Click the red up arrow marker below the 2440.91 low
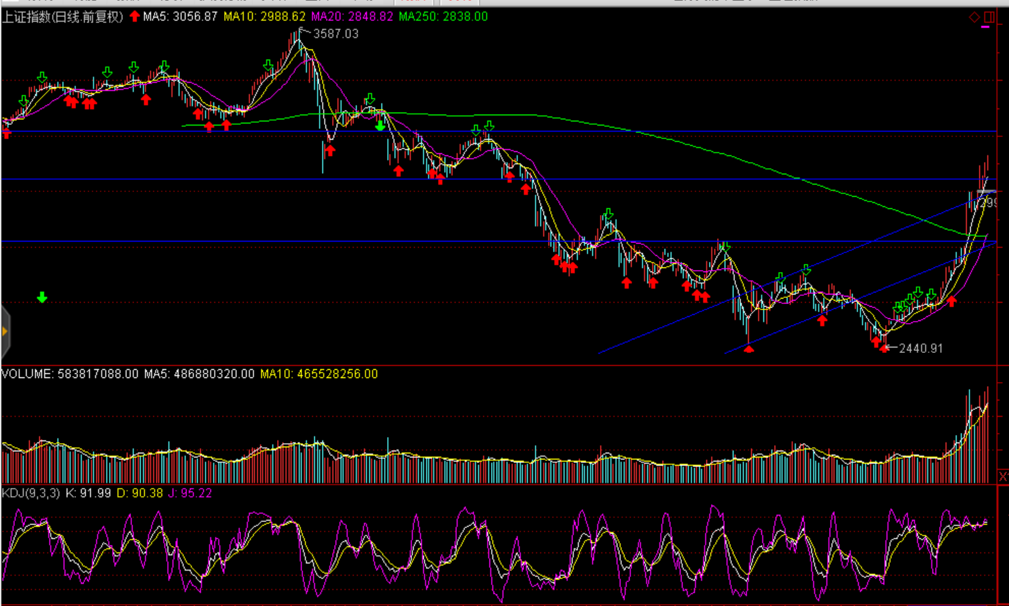Screen dimensions: 1009x606 pos(883,347)
